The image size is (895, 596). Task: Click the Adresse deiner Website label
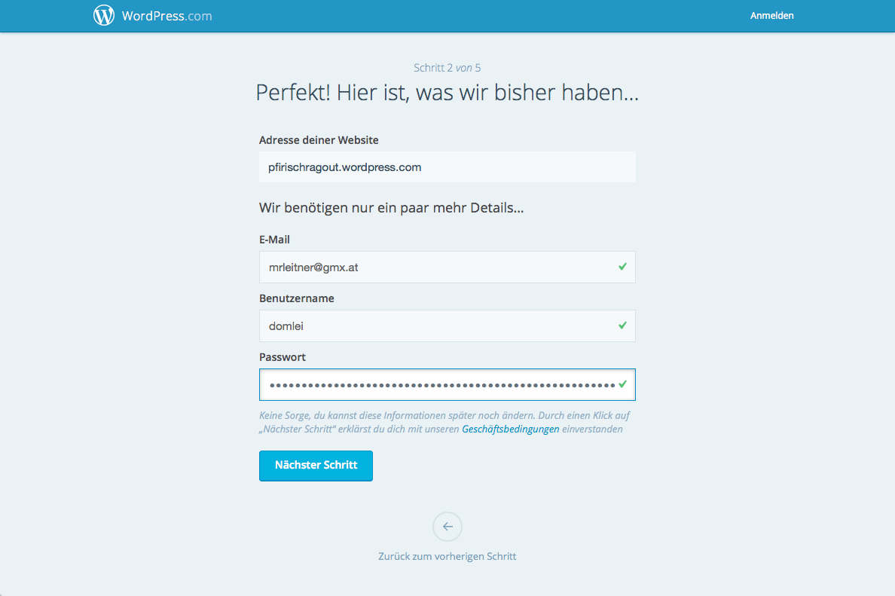pyautogui.click(x=319, y=140)
